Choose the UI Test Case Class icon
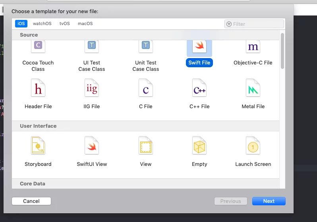The image size is (317, 222). point(92,47)
